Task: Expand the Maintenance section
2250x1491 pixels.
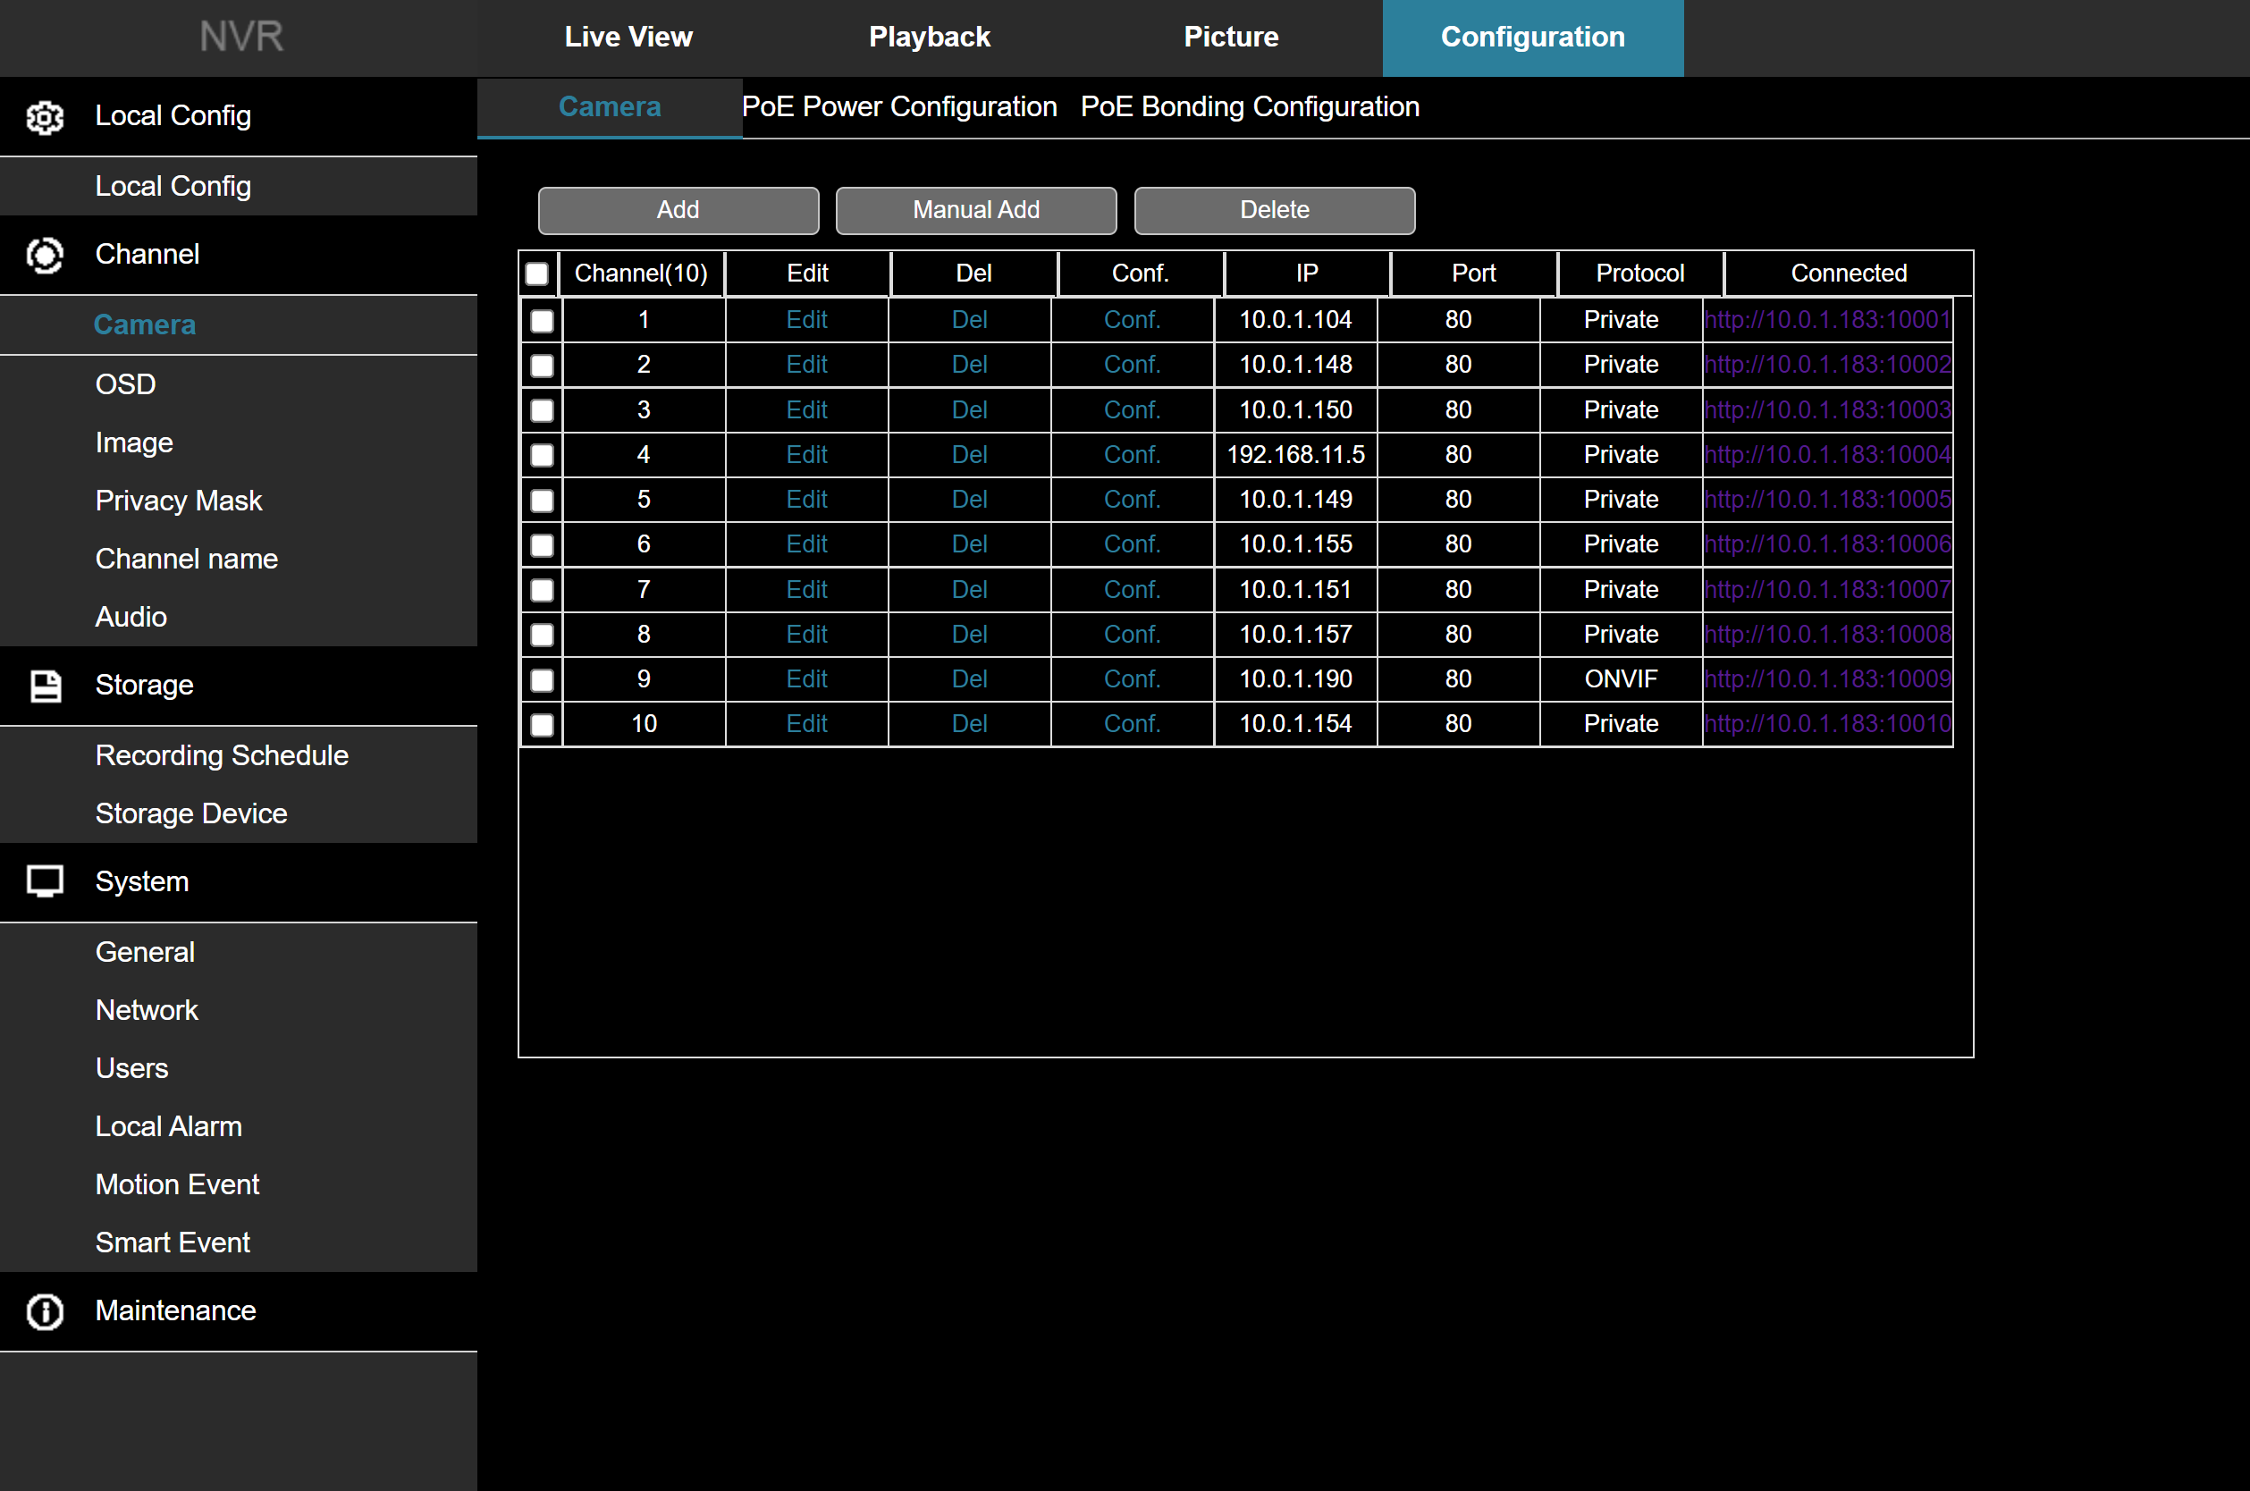Action: point(175,1310)
